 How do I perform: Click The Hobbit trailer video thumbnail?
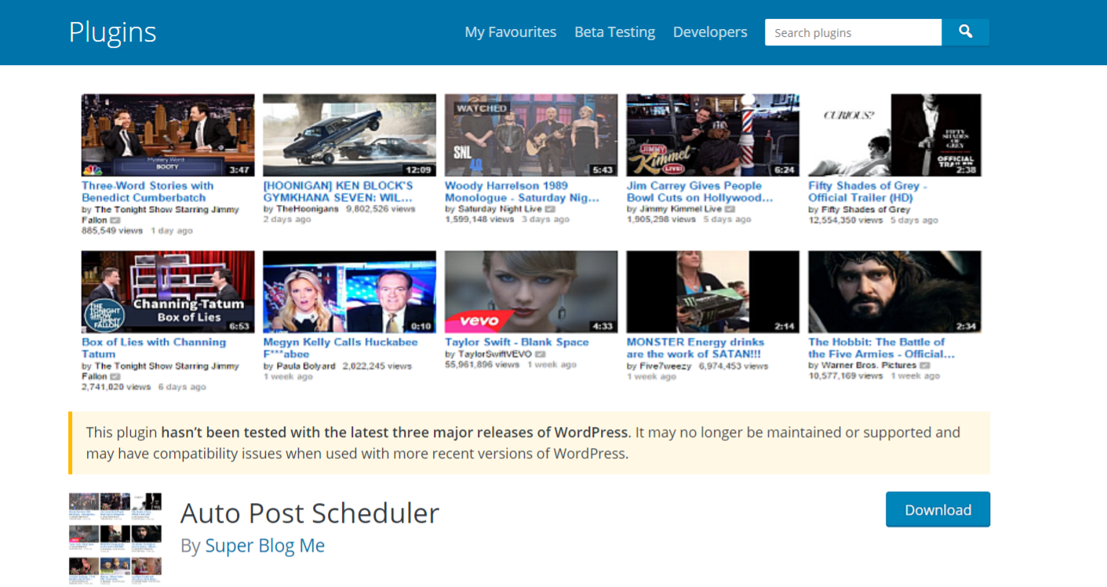point(894,292)
